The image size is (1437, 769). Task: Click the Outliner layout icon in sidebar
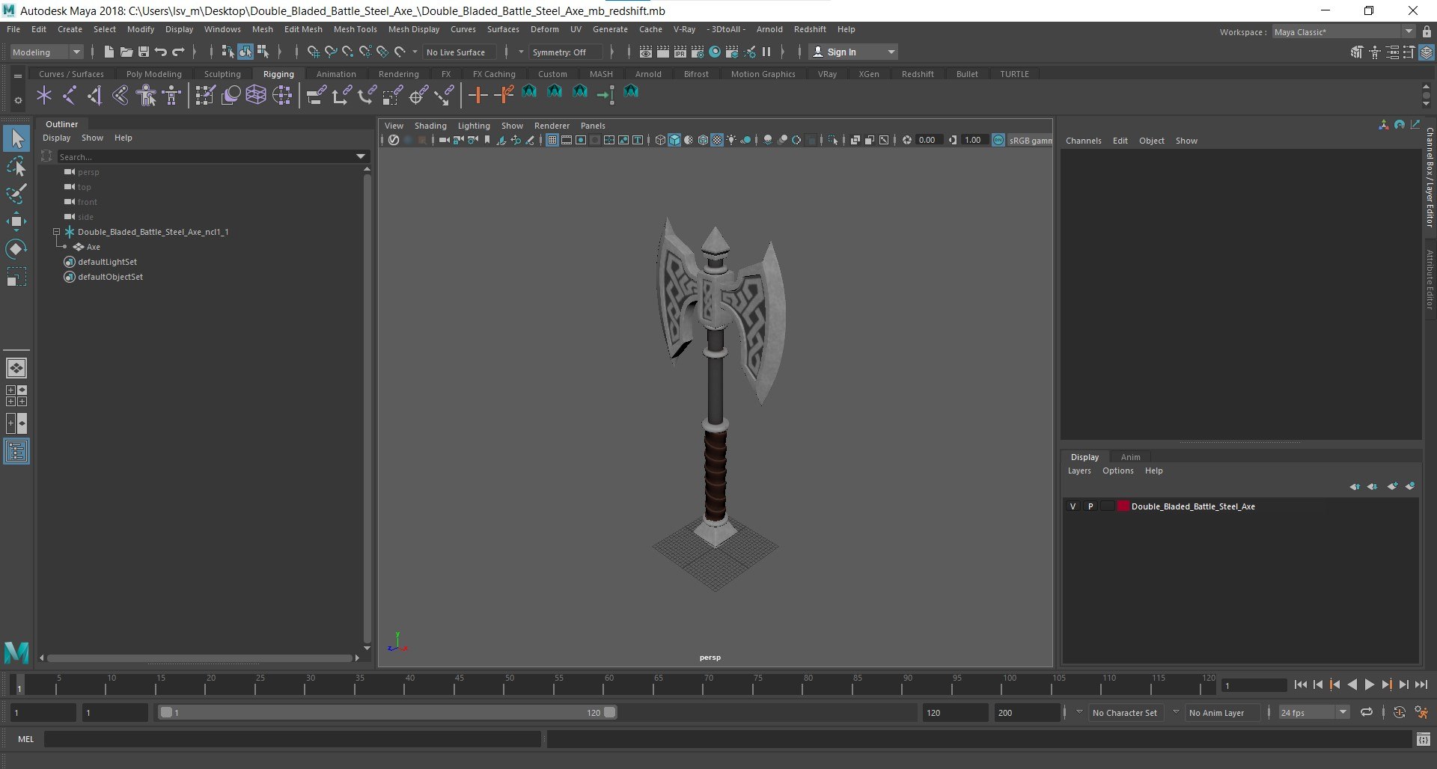(x=16, y=451)
